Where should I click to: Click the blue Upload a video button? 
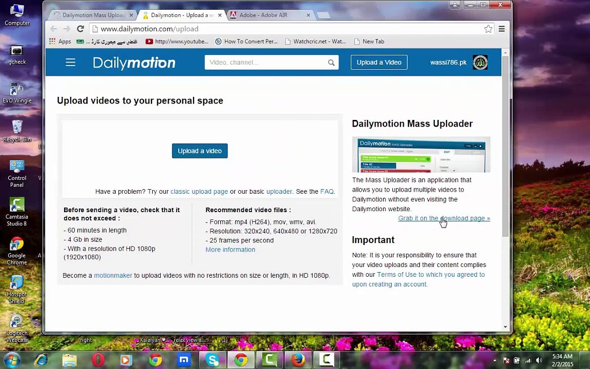pos(200,151)
